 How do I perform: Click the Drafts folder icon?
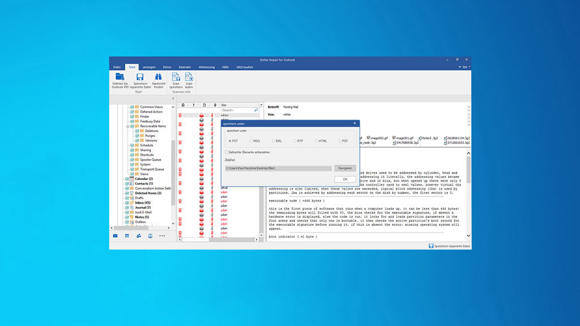point(131,198)
